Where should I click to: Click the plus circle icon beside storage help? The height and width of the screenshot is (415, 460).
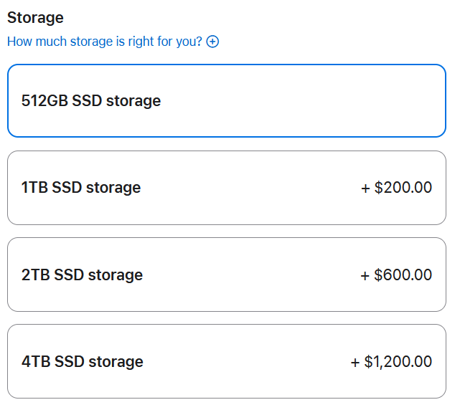pos(212,42)
